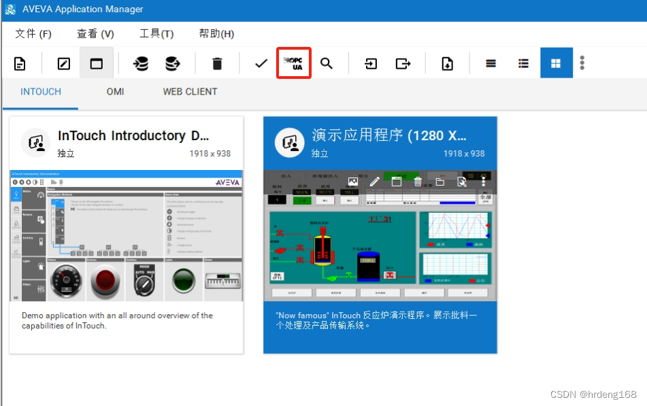Open 演示应用程序 reactor preview thumbnail
Viewport: 647px width, 406px height.
pyautogui.click(x=380, y=235)
